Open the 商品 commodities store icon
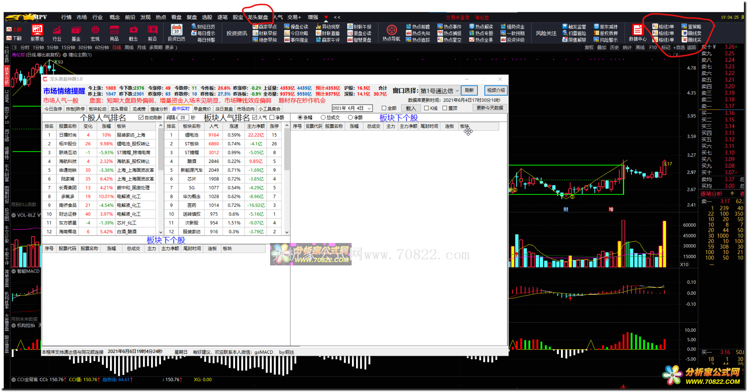Viewport: 748px width, 392px height. [x=114, y=33]
